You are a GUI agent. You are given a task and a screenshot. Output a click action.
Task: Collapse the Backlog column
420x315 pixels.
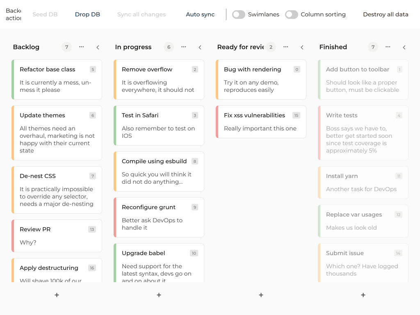point(98,48)
